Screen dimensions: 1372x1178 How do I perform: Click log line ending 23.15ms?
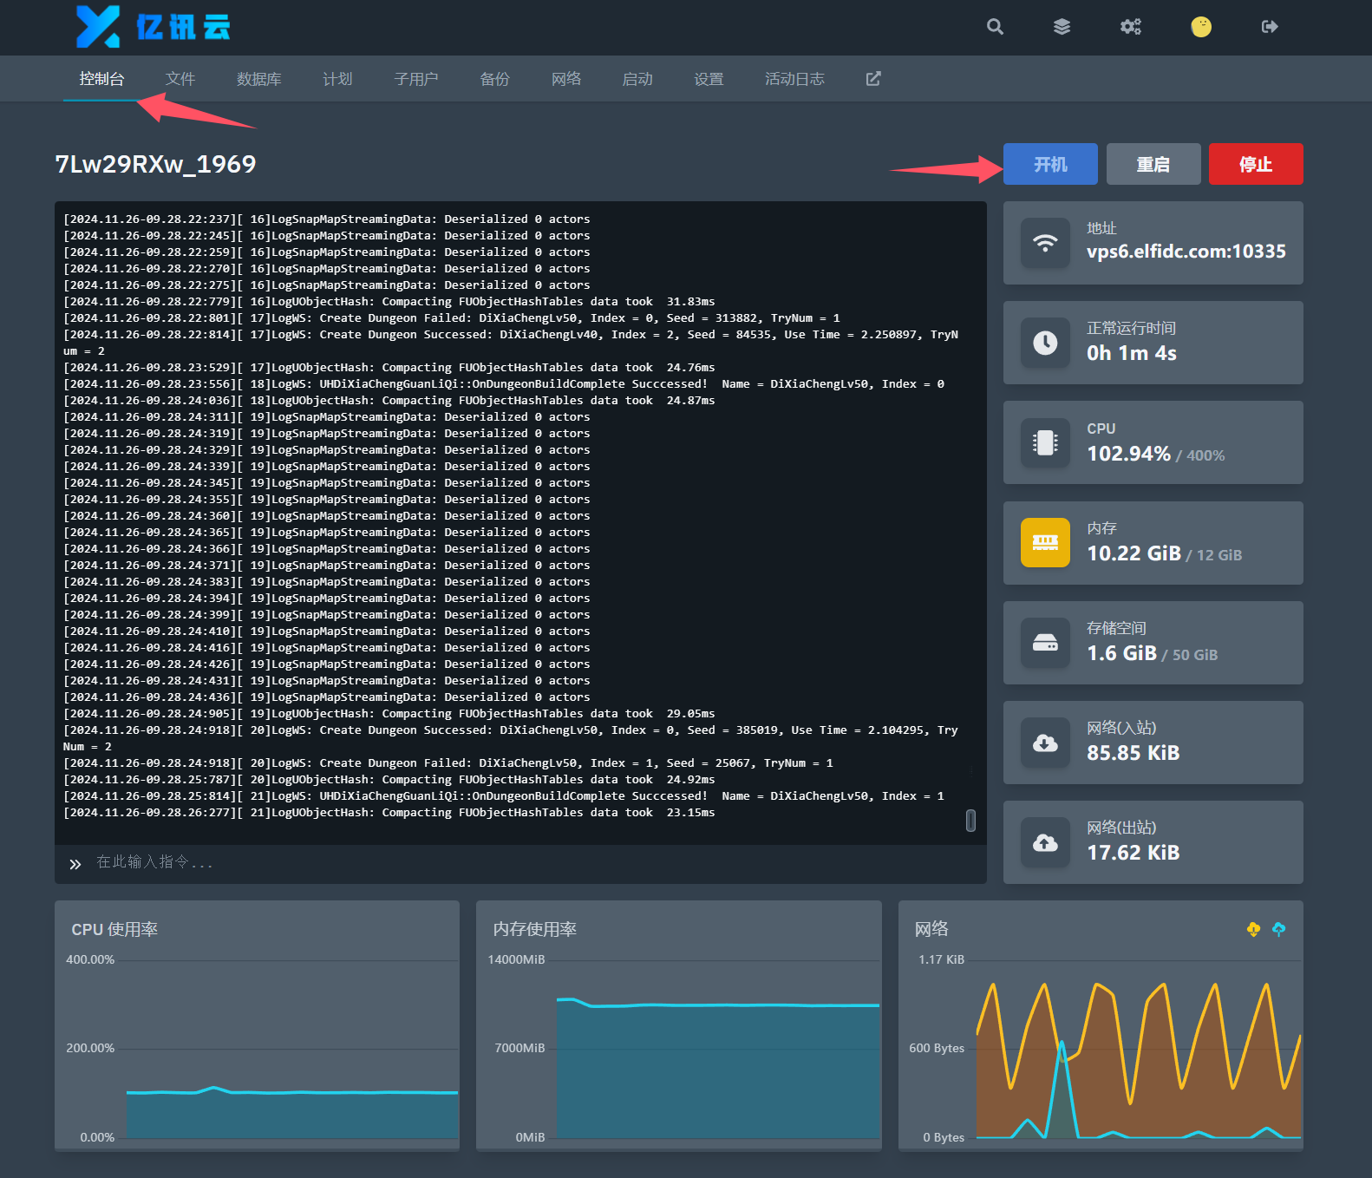tap(389, 813)
